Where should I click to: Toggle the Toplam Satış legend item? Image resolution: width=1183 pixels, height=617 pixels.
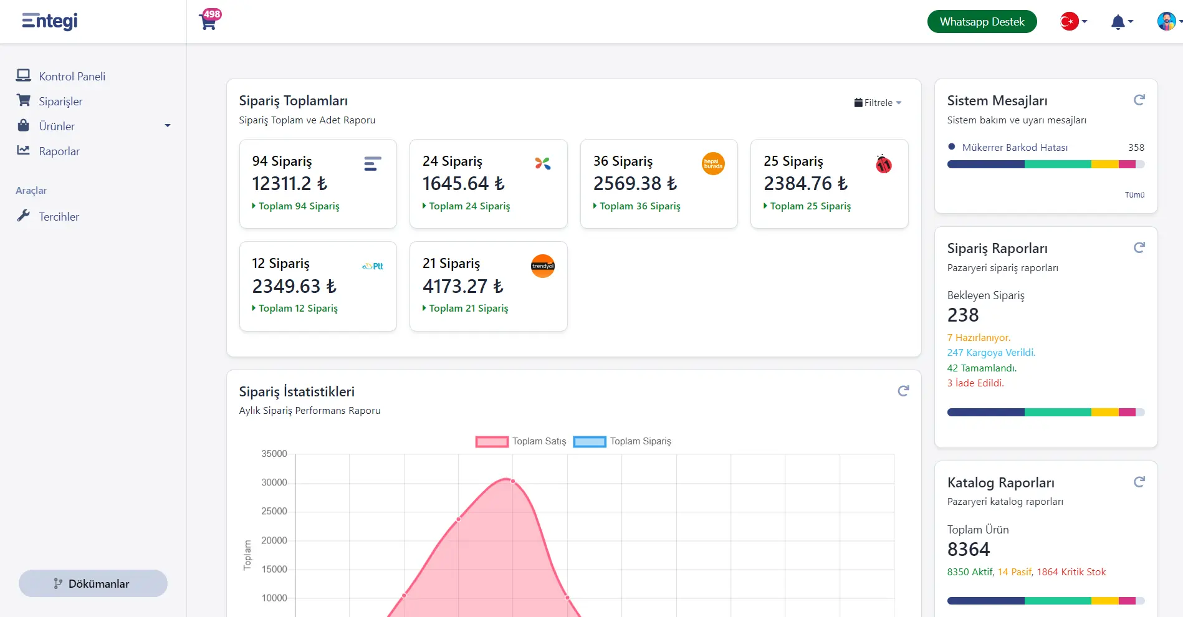pyautogui.click(x=521, y=441)
